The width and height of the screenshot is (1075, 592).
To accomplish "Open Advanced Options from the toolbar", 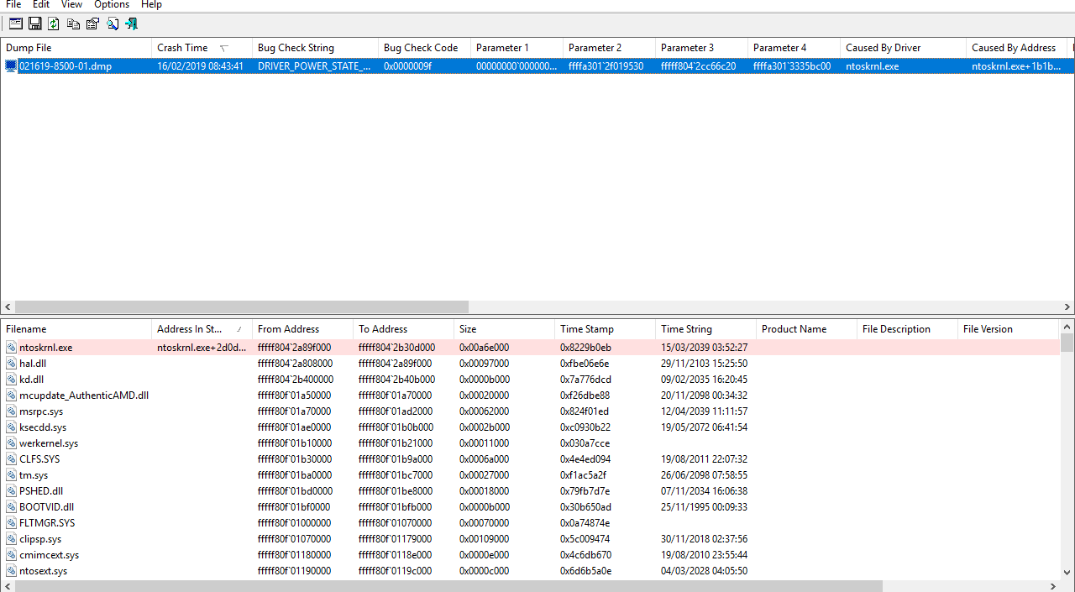I will click(x=15, y=24).
